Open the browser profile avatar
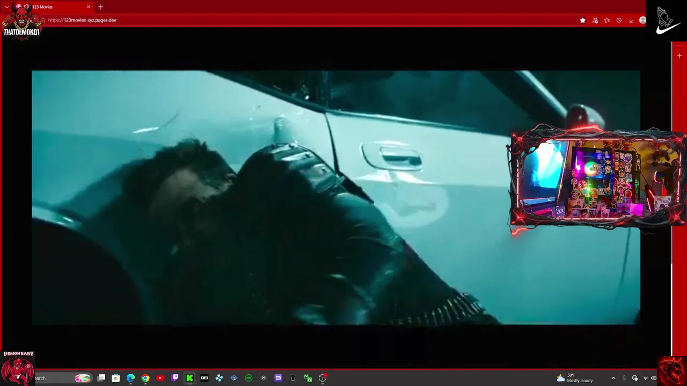 (x=642, y=20)
